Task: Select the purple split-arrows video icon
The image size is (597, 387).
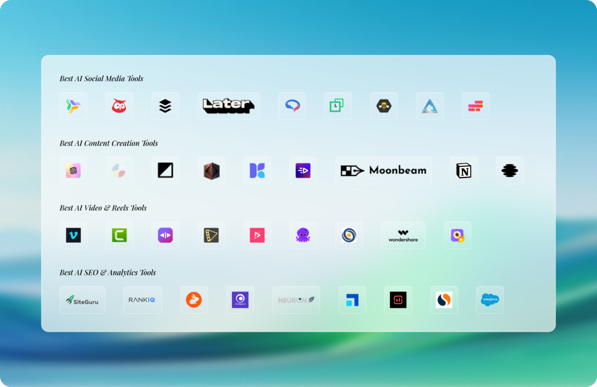Action: [x=165, y=235]
